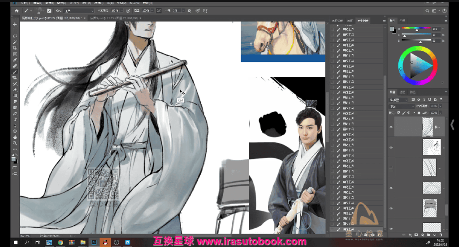Image resolution: width=459 pixels, height=247 pixels.
Task: Select the Crop tool
Action: 15,48
